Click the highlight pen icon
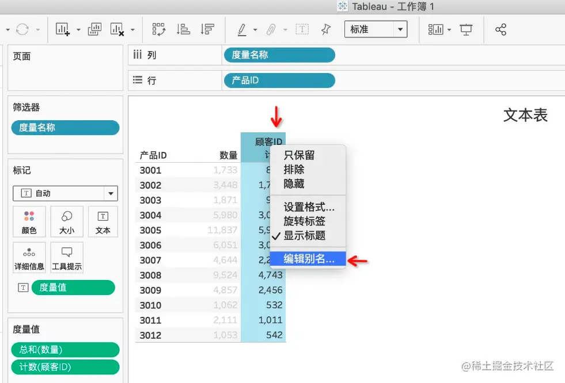 pos(242,29)
